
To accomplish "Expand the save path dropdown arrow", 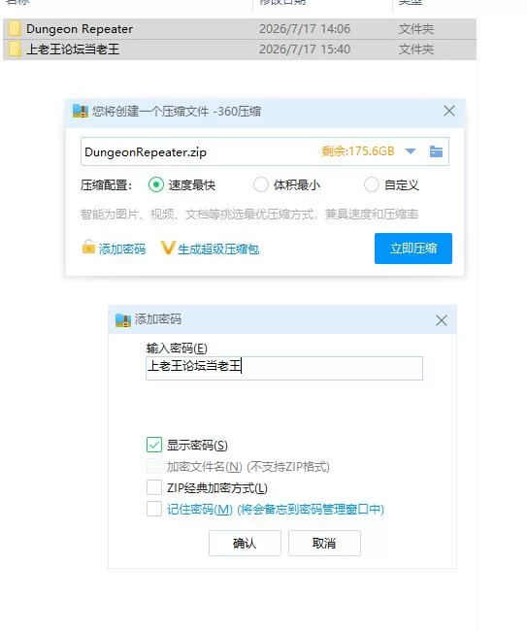I will point(411,151).
